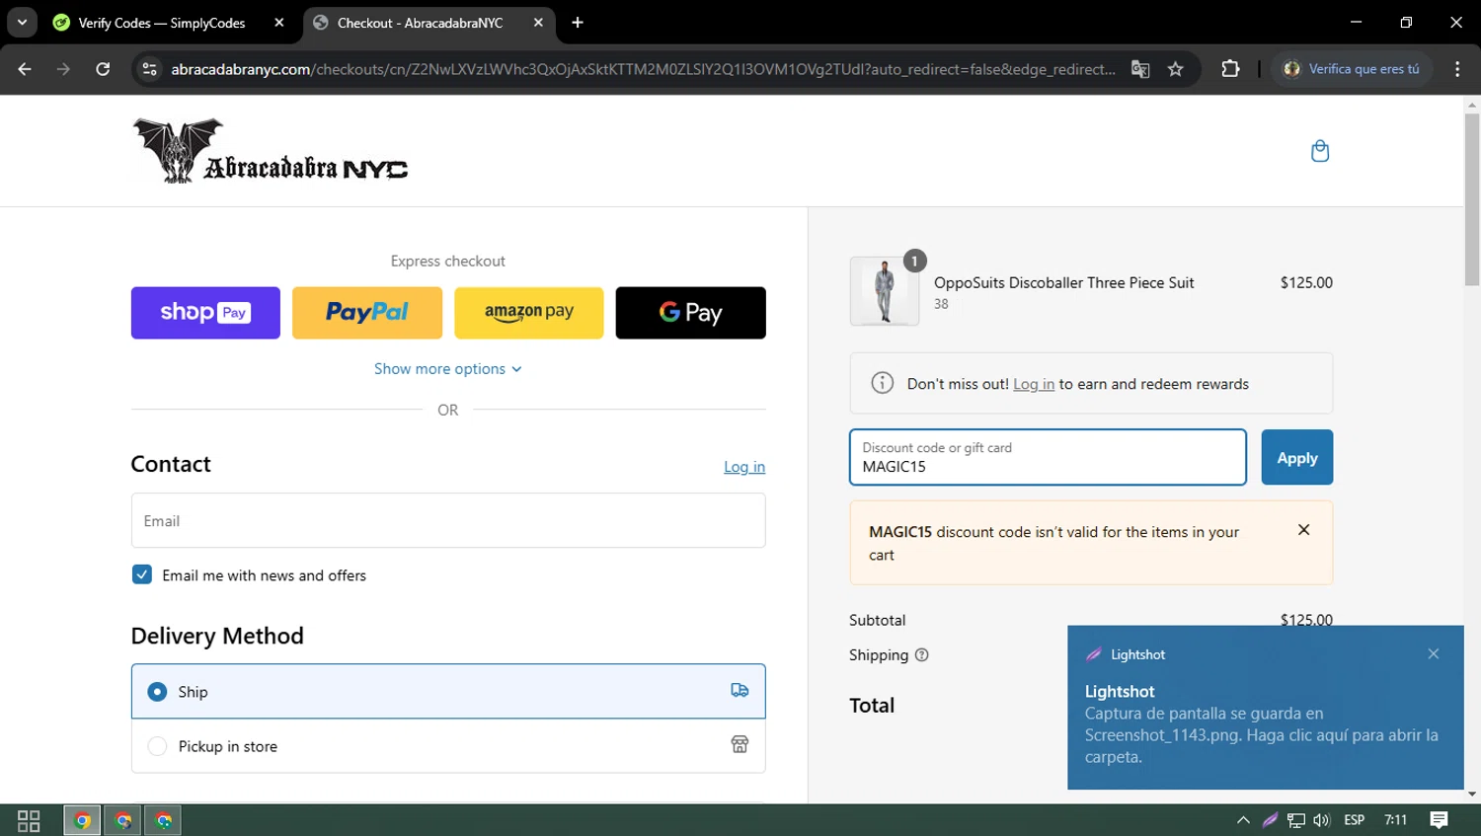This screenshot has width=1481, height=836.
Task: Click third Chrome icon in taskbar
Action: 164,820
